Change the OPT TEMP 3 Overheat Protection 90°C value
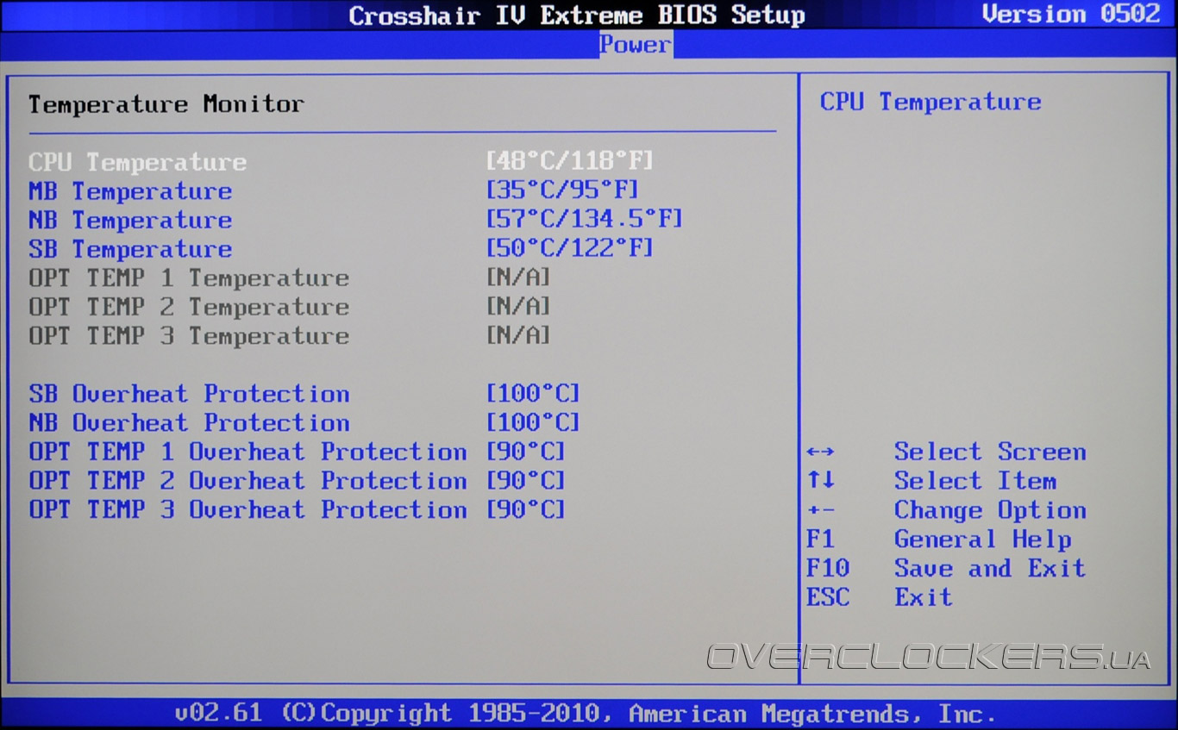 (x=526, y=510)
